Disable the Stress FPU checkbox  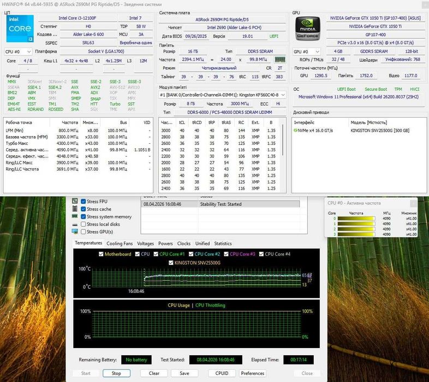click(x=84, y=202)
